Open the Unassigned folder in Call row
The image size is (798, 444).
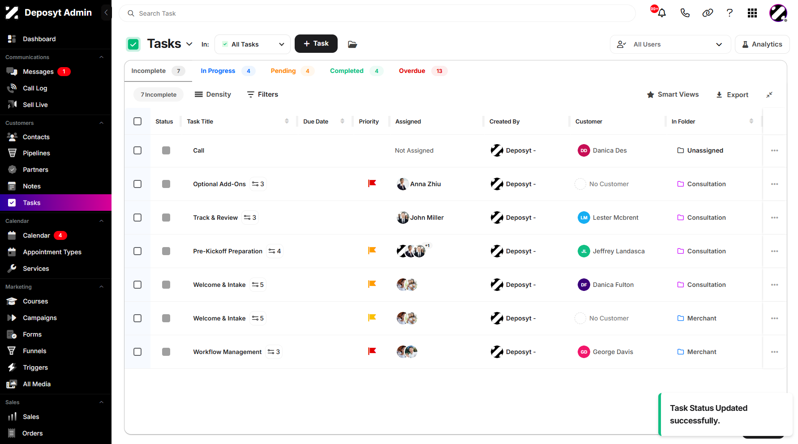point(700,150)
